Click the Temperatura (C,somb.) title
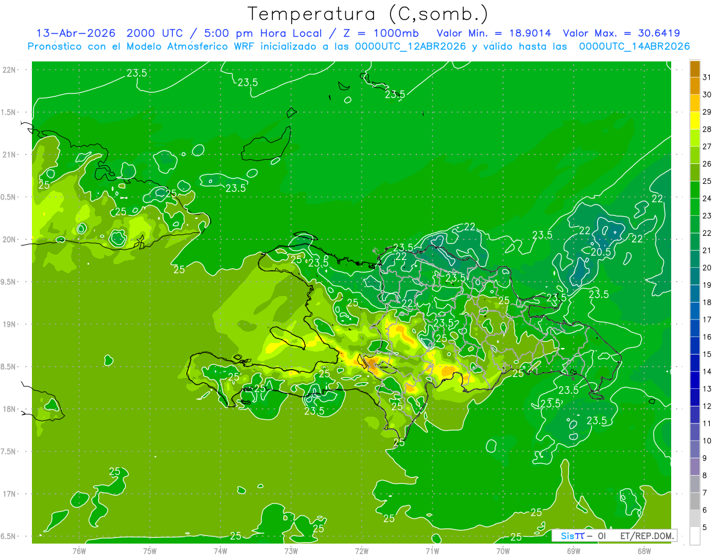The width and height of the screenshot is (723, 559). (x=368, y=13)
